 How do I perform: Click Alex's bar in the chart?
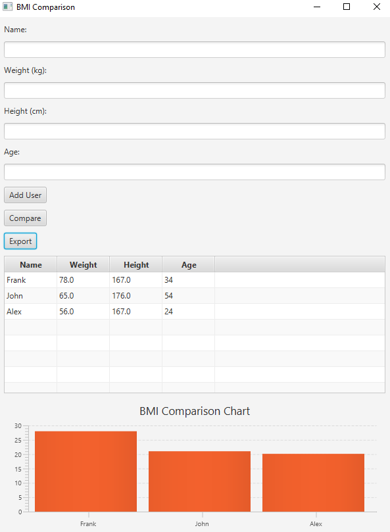pos(314,481)
